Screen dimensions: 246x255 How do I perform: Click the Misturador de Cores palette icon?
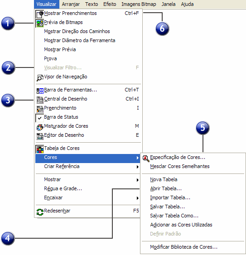coord(40,127)
